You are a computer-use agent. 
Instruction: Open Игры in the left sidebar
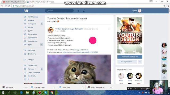[29, 45]
